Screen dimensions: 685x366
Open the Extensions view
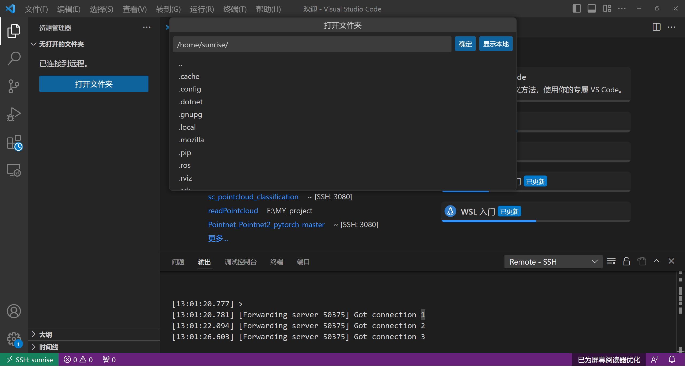point(14,142)
